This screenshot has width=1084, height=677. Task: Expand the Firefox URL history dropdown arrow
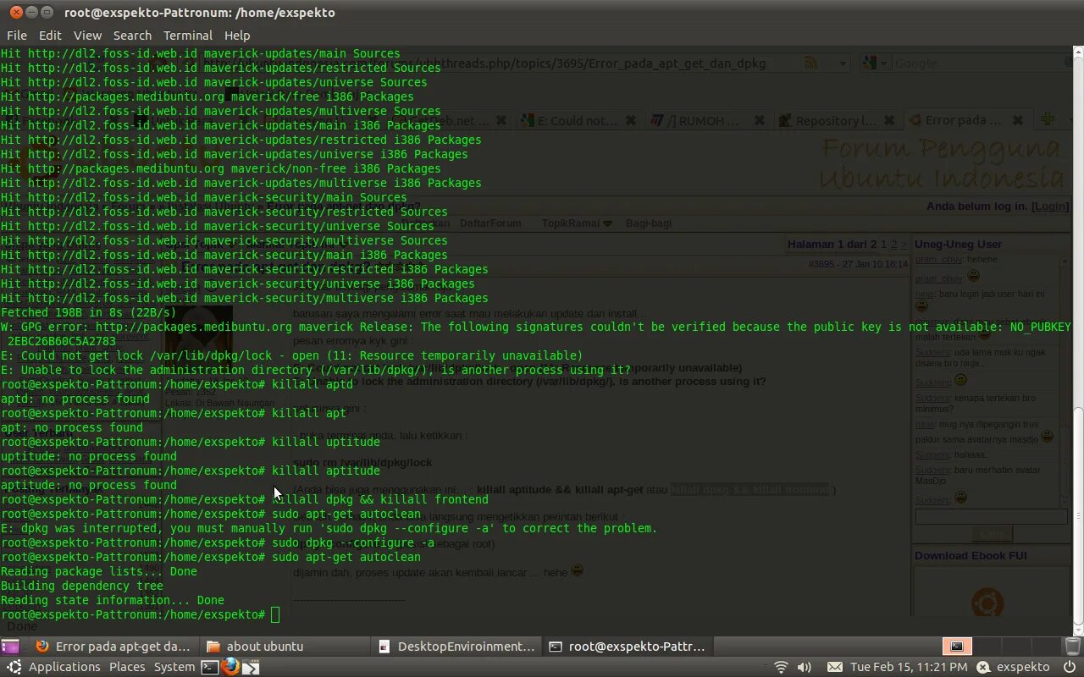pyautogui.click(x=842, y=63)
